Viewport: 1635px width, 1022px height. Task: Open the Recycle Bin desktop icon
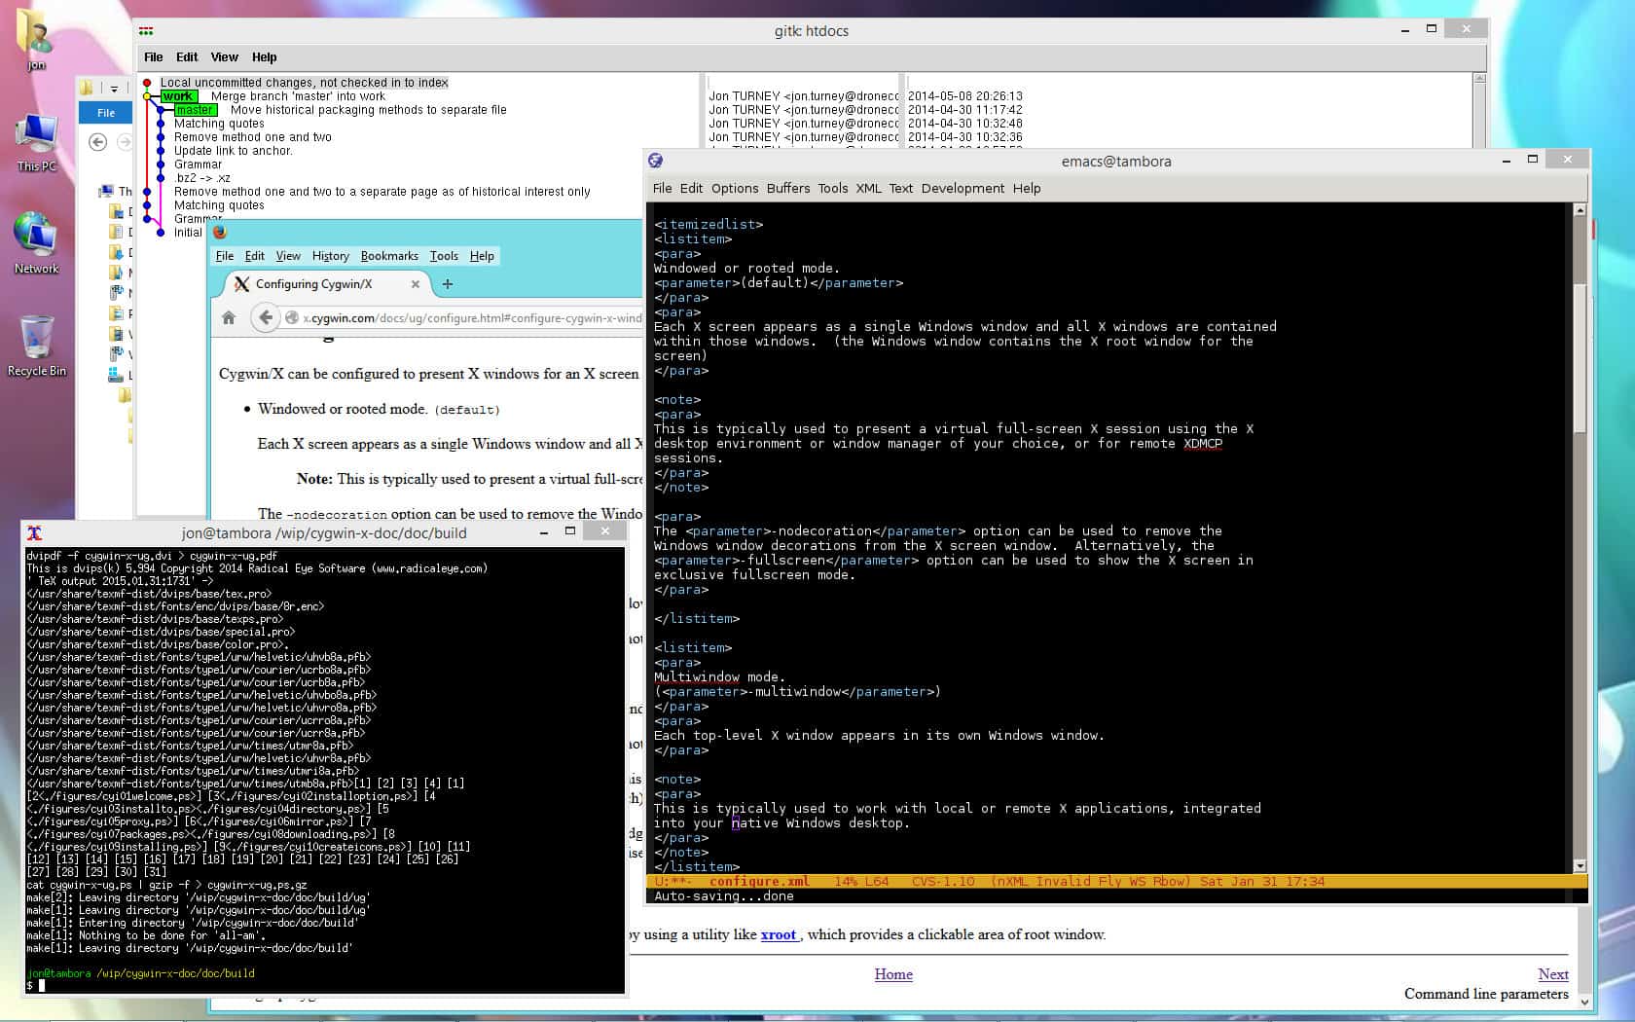click(36, 346)
